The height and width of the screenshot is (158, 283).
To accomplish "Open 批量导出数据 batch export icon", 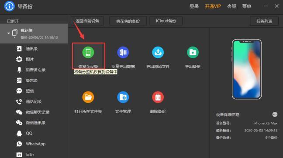I will click(123, 52).
